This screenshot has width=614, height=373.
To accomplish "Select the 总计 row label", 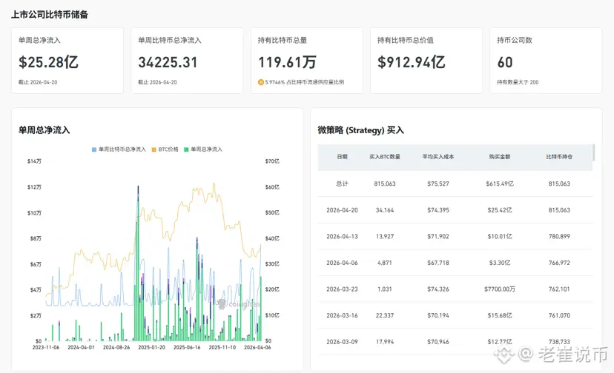I will pyautogui.click(x=342, y=184).
